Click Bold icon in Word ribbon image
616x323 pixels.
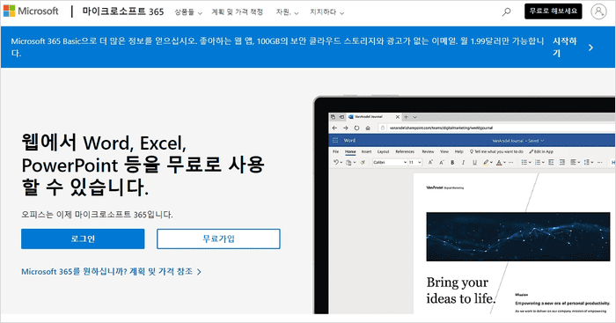click(x=452, y=162)
